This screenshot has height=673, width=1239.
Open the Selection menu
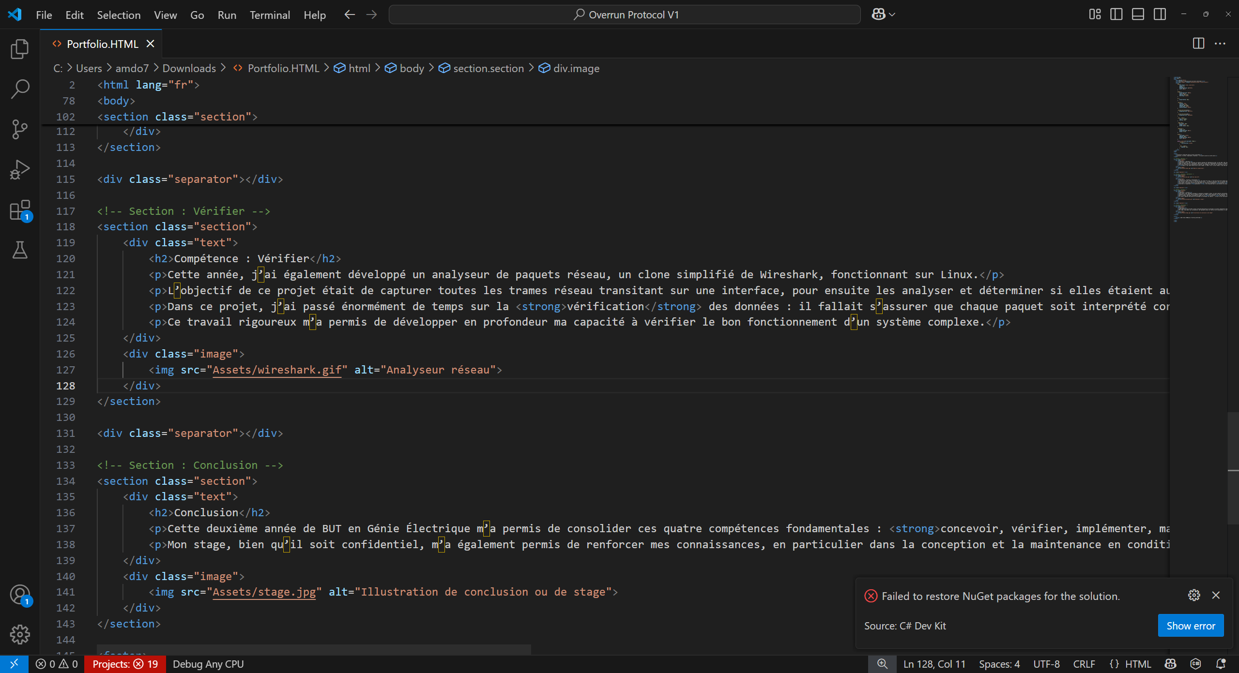[x=119, y=15]
